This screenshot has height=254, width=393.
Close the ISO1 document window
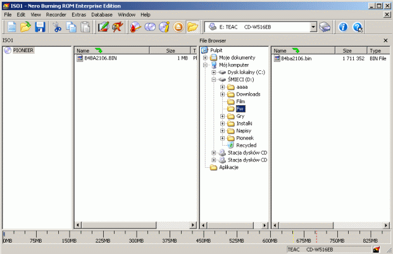[x=387, y=15]
